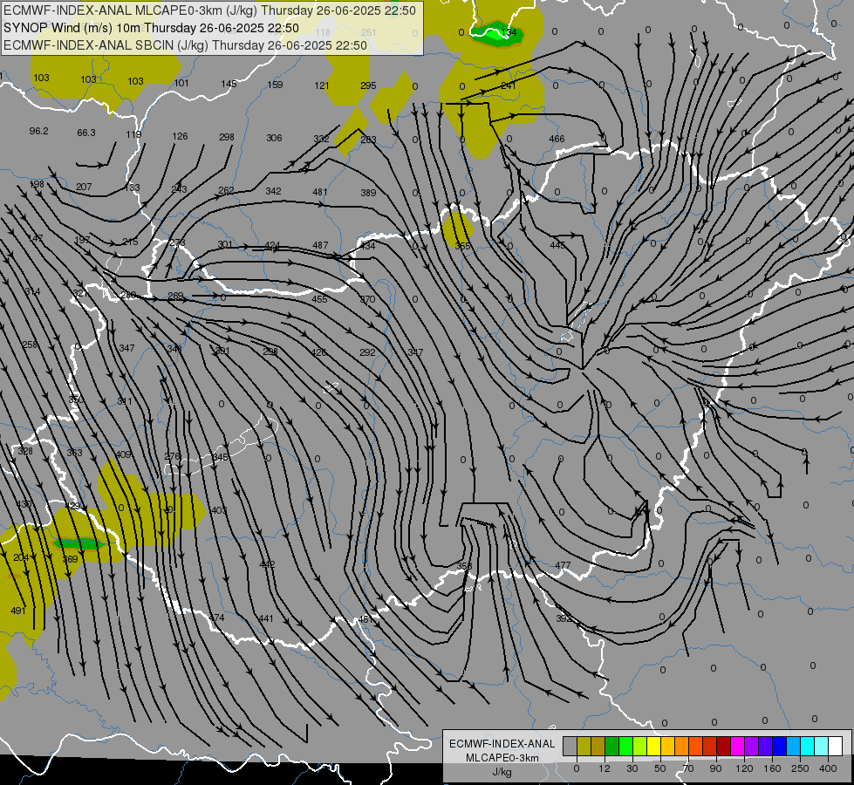Click the legend title 'ECMWF-INDEX-ANAL'
The width and height of the screenshot is (854, 785).
pyautogui.click(x=502, y=744)
